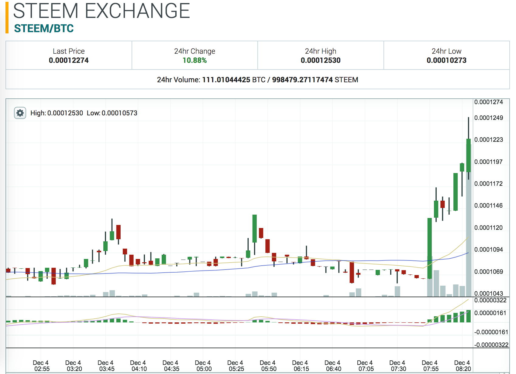Click MACD axis label -0.00000322
The width and height of the screenshot is (516, 374).
[491, 345]
